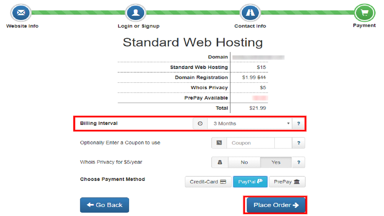The image size is (384, 216).
Task: Set Whois Privacy to No
Action: click(244, 162)
